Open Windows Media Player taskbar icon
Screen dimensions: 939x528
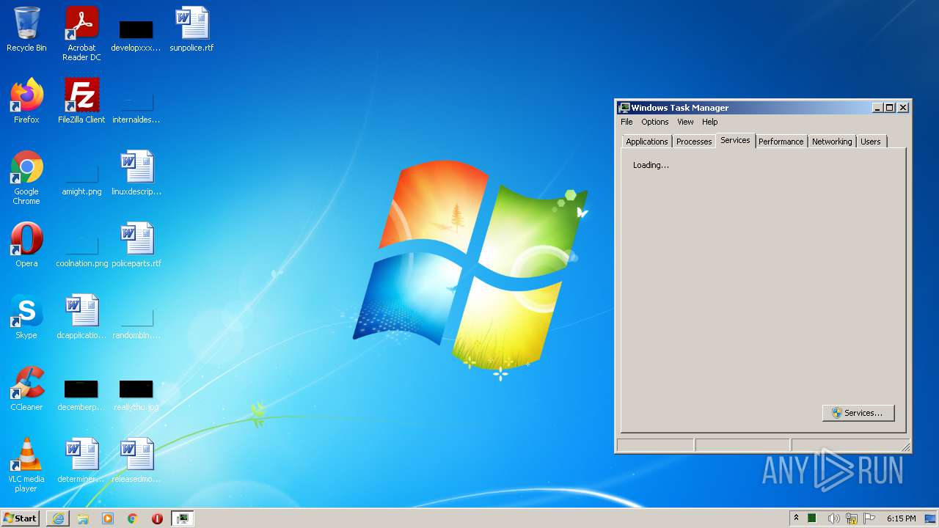pos(108,518)
